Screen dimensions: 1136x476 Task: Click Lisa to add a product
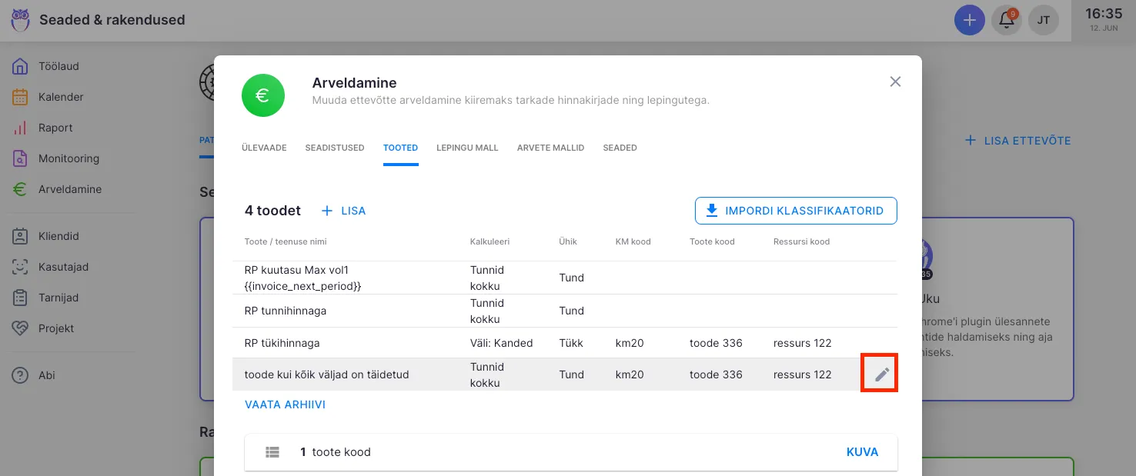tap(343, 211)
